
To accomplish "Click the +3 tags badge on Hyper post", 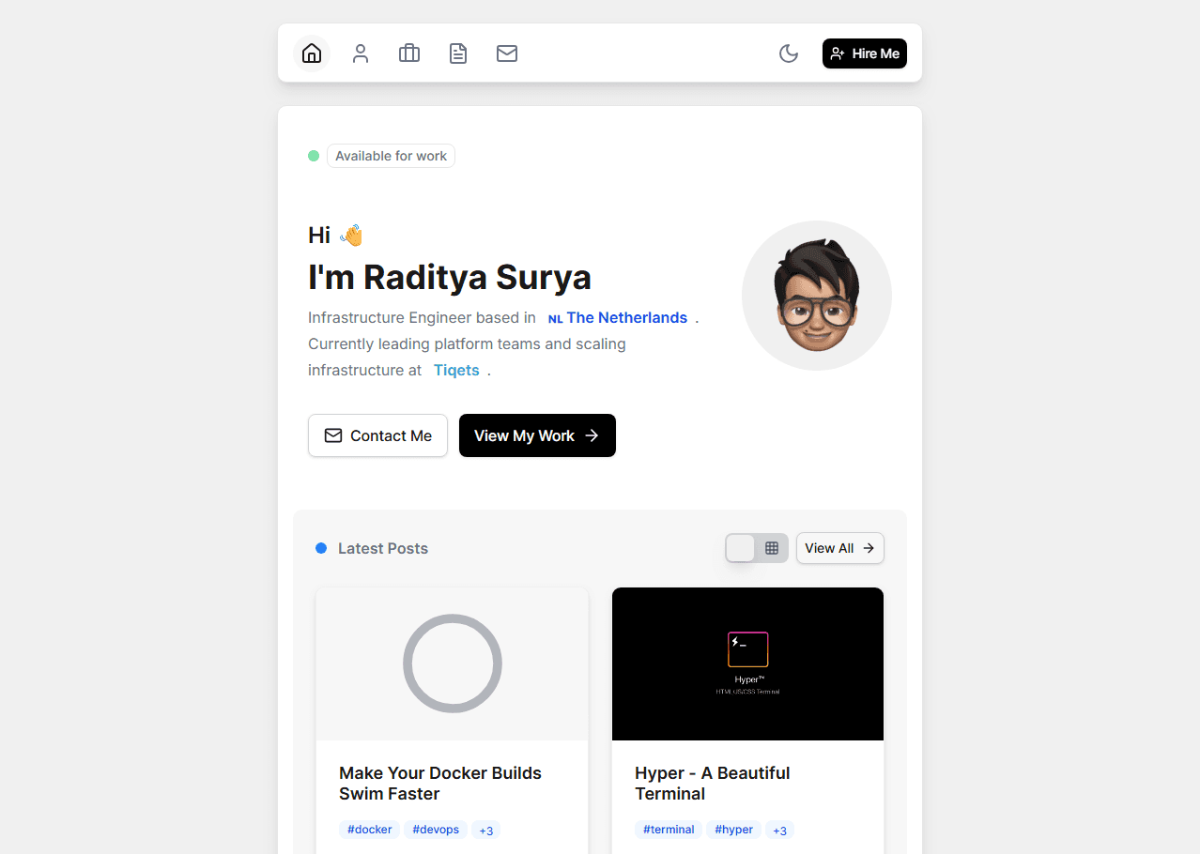I will coord(780,830).
